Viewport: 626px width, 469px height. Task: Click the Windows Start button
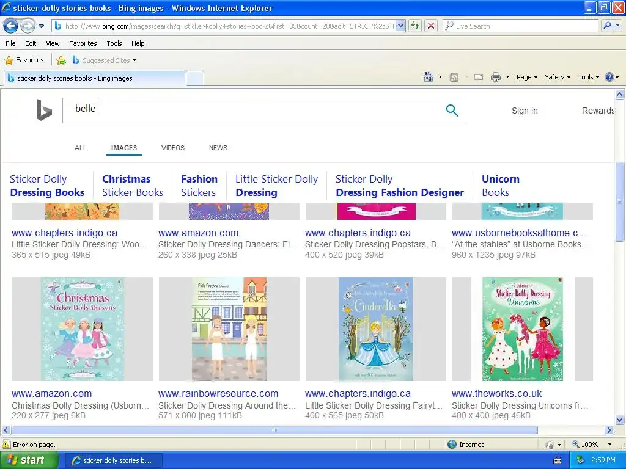(29, 460)
